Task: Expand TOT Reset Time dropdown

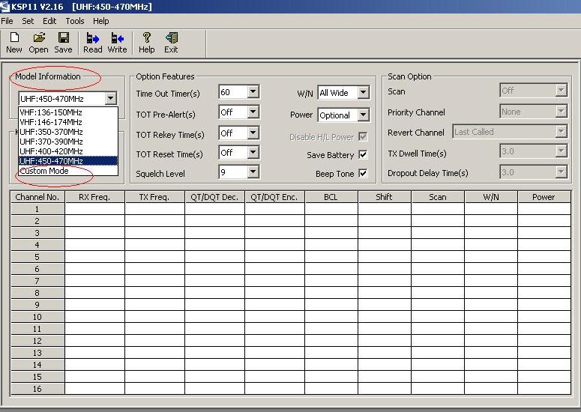Action: click(253, 152)
